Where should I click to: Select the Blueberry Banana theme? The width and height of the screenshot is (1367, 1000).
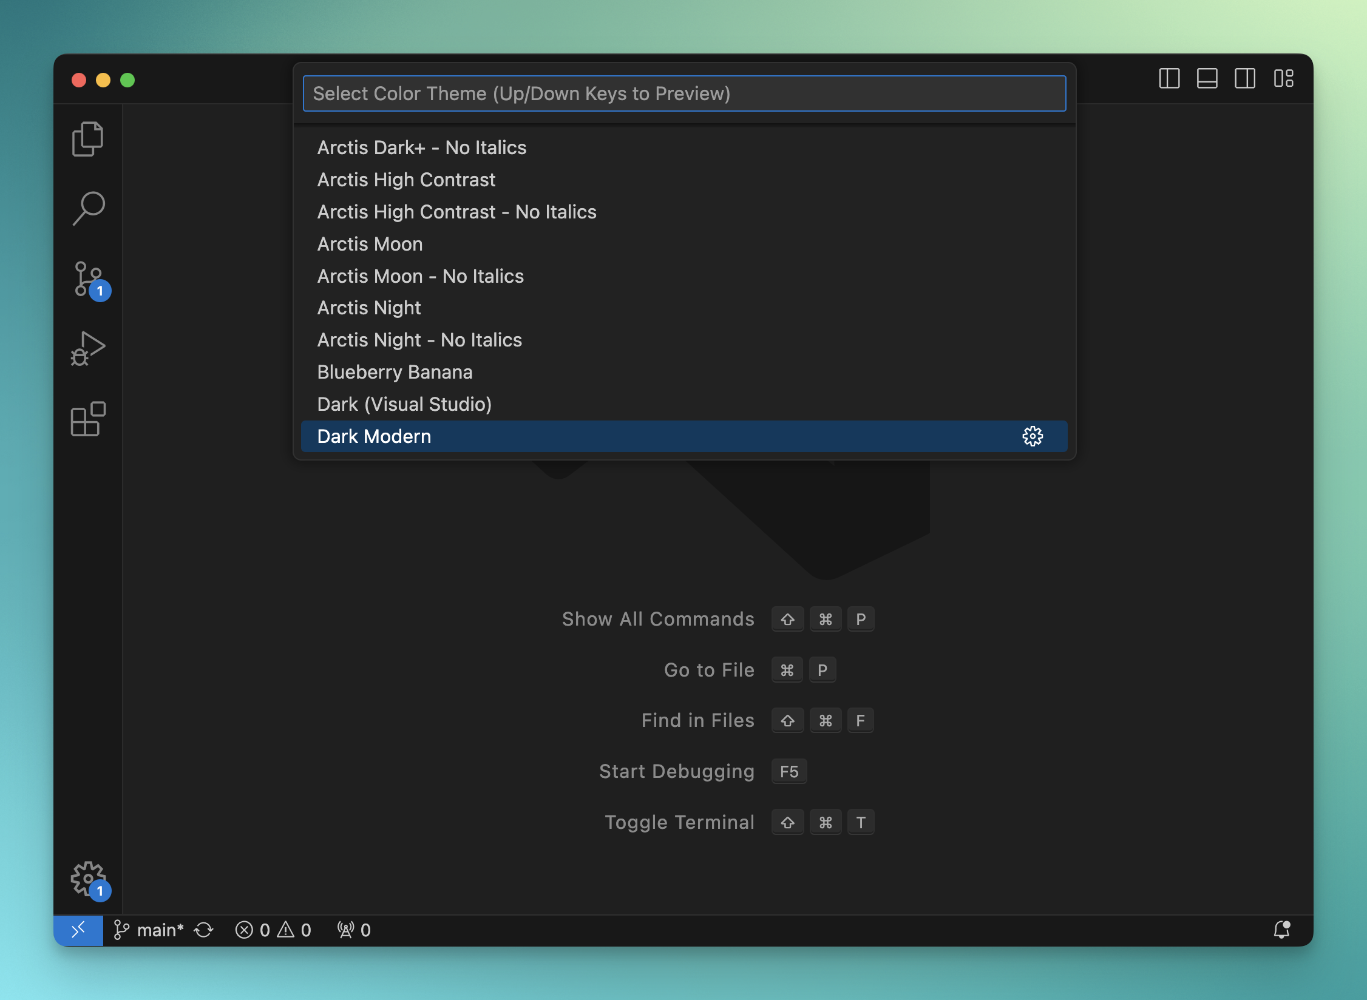395,372
